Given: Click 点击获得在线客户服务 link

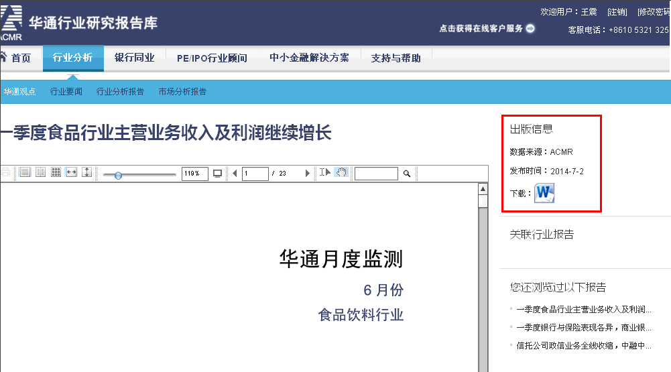Looking at the screenshot, I should tap(481, 29).
